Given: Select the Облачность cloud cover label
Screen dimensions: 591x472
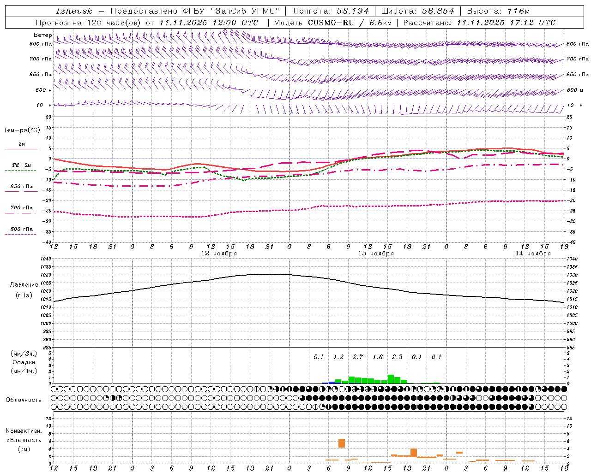Looking at the screenshot, I should (24, 400).
